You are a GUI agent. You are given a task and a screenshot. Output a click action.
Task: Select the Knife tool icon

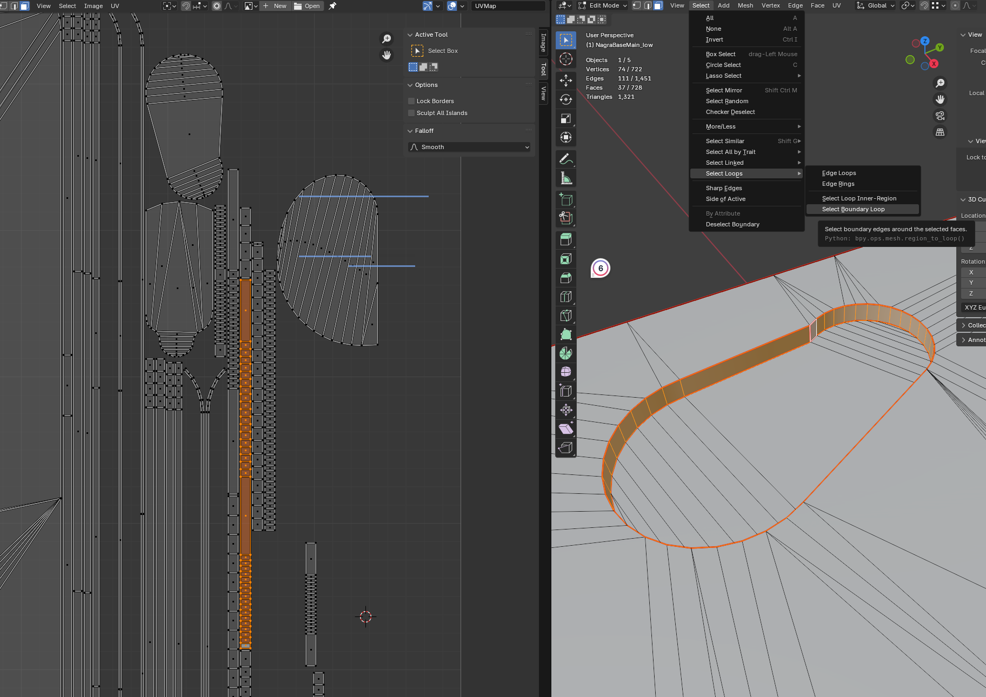[566, 316]
